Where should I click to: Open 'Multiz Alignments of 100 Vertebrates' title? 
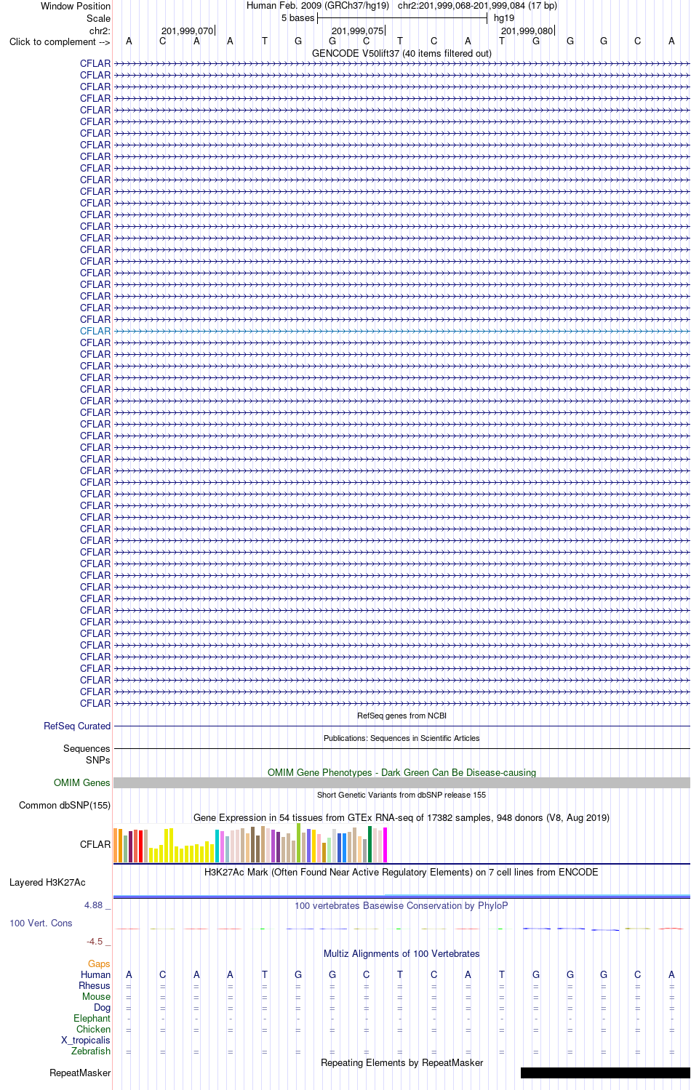[x=402, y=953]
